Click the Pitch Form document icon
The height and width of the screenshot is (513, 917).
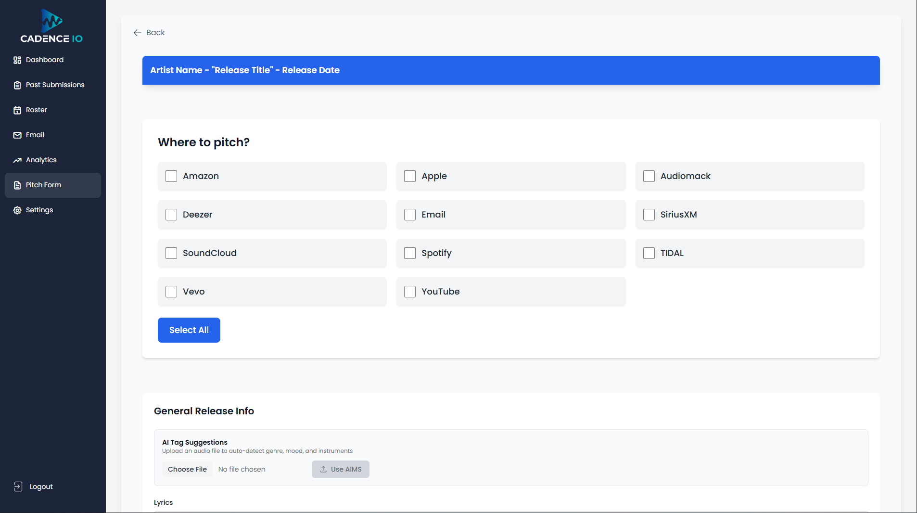(17, 185)
